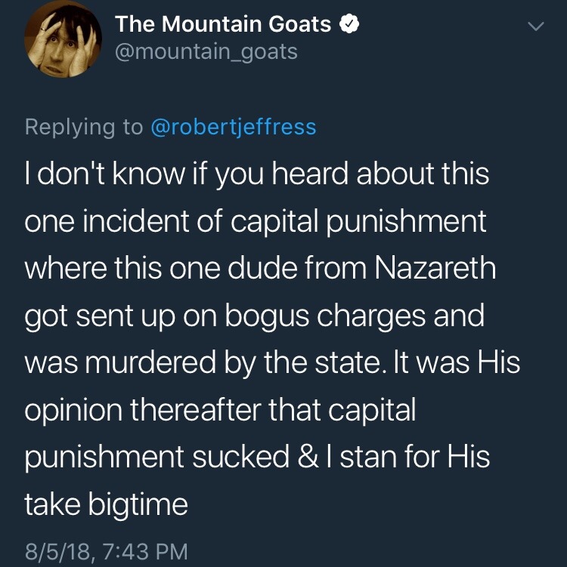The height and width of the screenshot is (567, 567).
Task: Click the 'Replying to' label
Action: click(83, 126)
